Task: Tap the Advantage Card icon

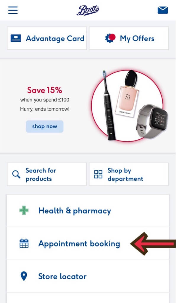Action: pos(16,38)
